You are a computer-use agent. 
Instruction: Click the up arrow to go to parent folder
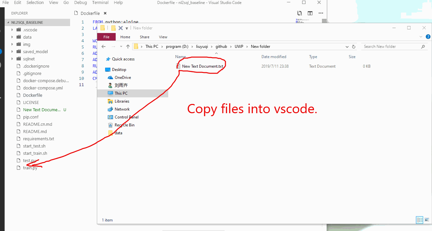[128, 47]
